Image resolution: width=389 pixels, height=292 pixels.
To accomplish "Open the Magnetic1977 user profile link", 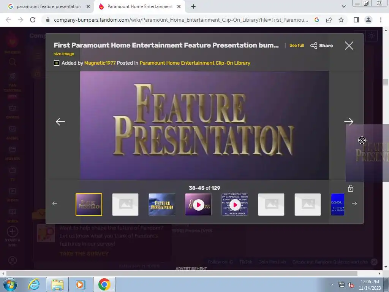I will tap(100, 63).
